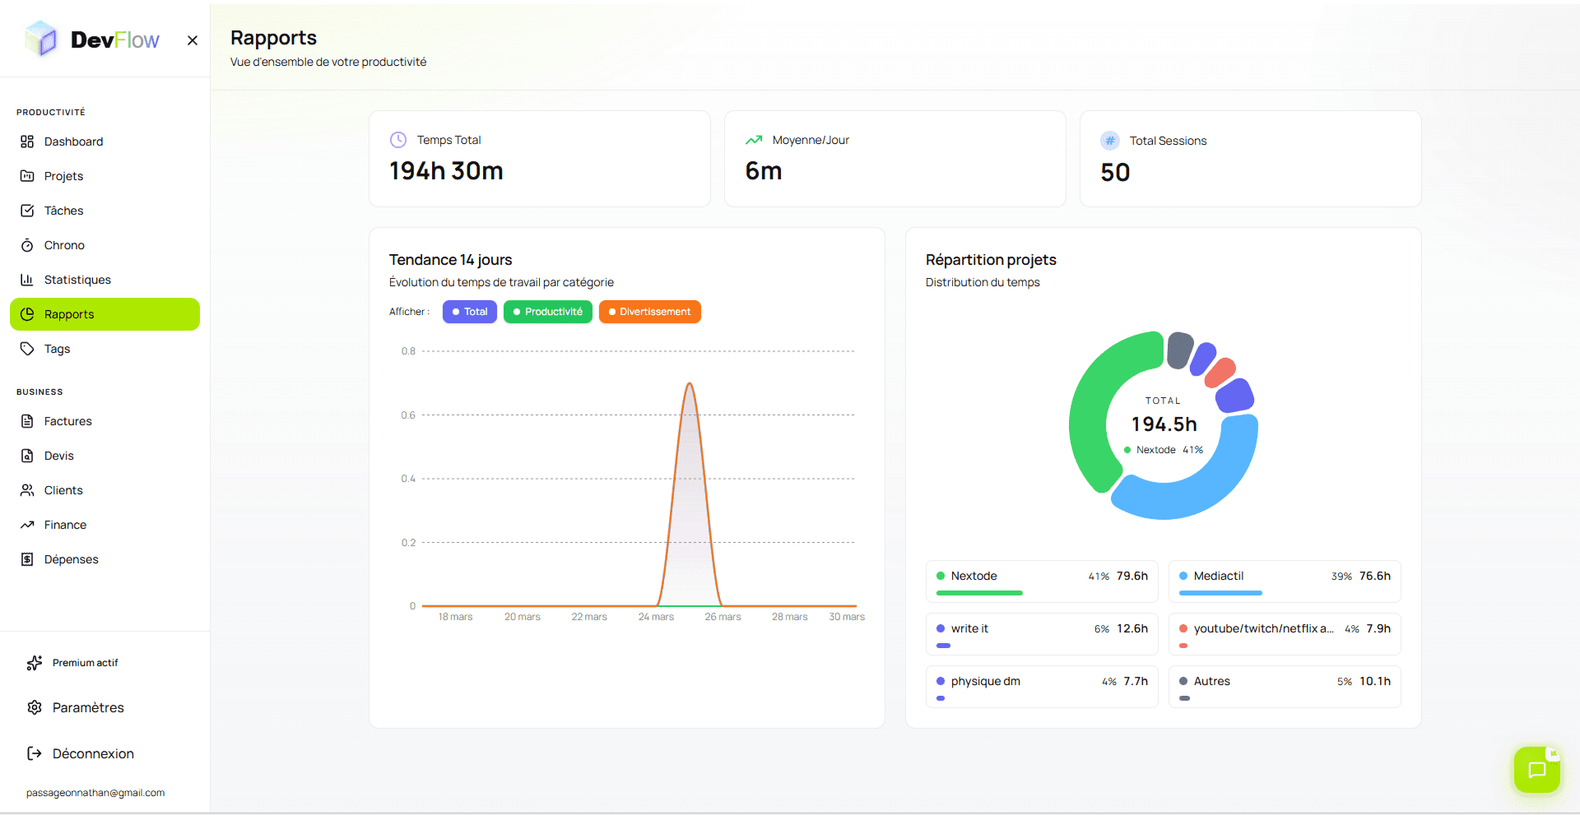Viewport: 1580px width, 815px height.
Task: Click the Temps Total stats card
Action: coord(539,159)
